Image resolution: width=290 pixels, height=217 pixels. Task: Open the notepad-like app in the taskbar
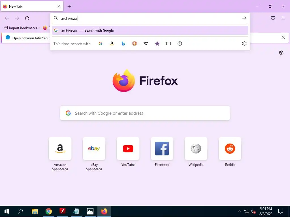(x=76, y=211)
